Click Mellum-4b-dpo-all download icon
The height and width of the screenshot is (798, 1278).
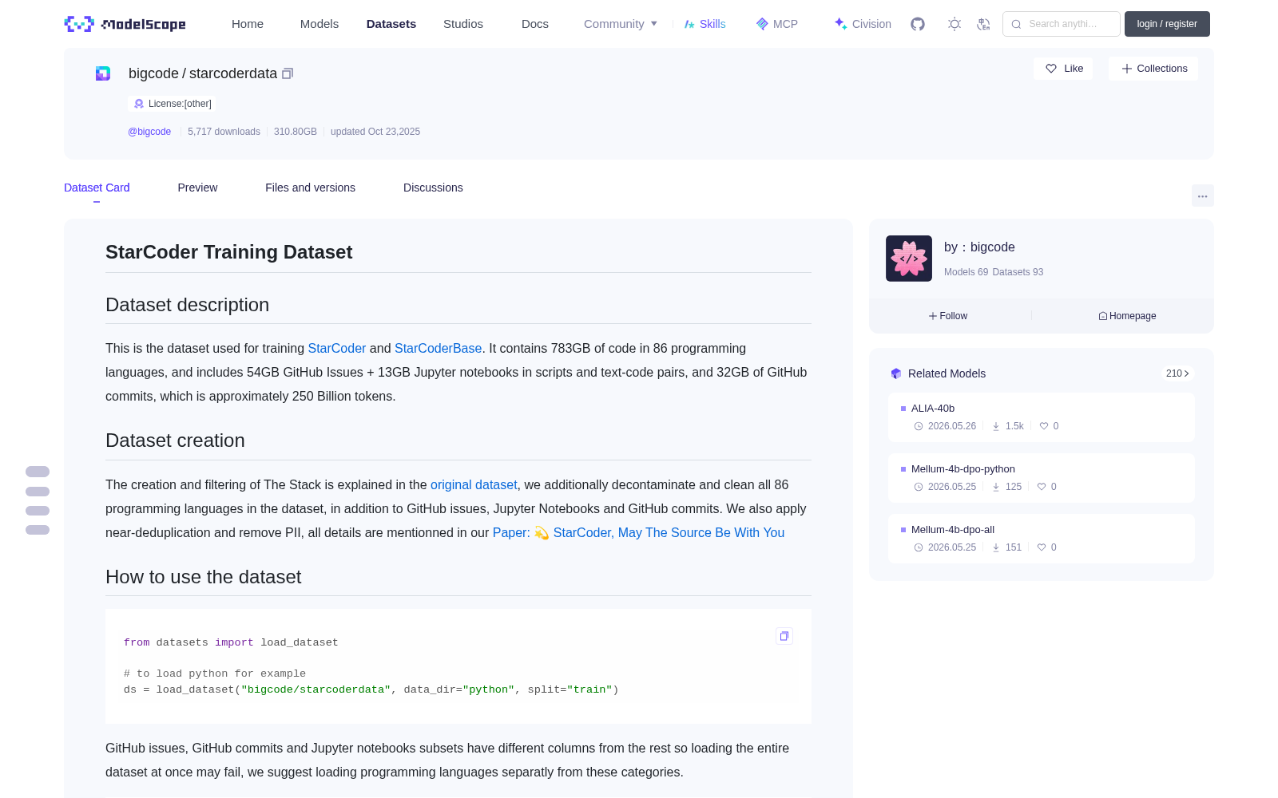click(x=996, y=547)
